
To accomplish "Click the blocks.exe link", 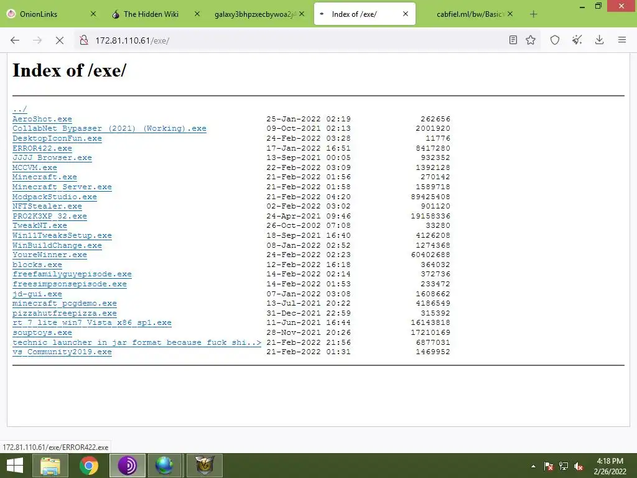I will pos(37,265).
